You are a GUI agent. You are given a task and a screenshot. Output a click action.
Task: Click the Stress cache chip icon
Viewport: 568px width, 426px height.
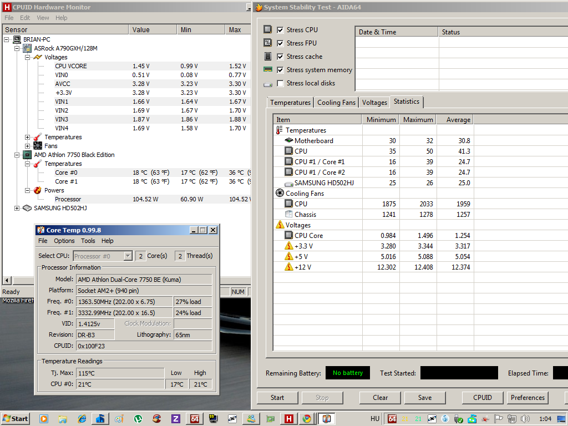pos(268,56)
